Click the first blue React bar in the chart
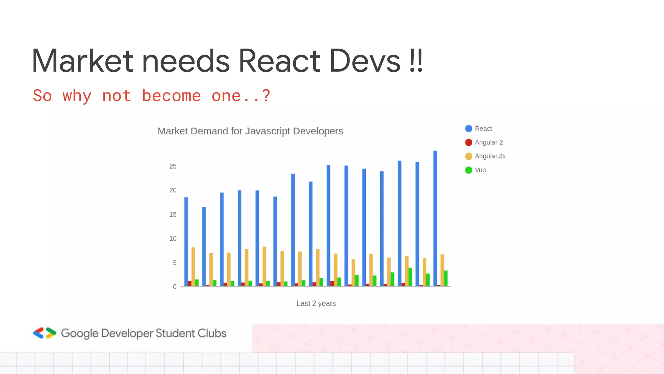 click(x=186, y=242)
